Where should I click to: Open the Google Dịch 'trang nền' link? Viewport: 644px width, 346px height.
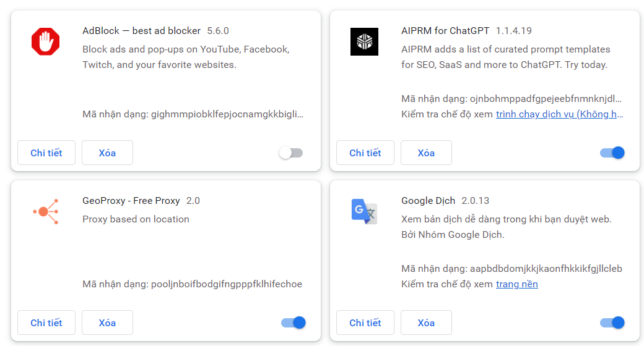(516, 284)
